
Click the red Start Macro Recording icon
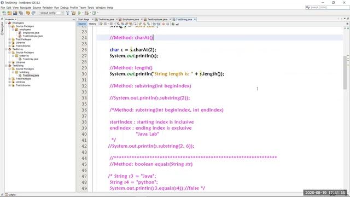click(163, 24)
